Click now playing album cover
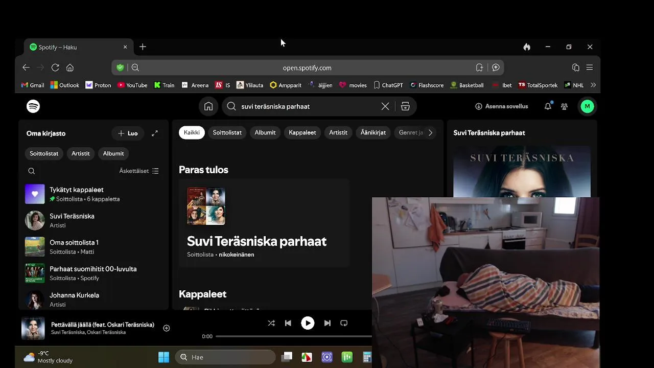This screenshot has width=654, height=368. point(33,328)
